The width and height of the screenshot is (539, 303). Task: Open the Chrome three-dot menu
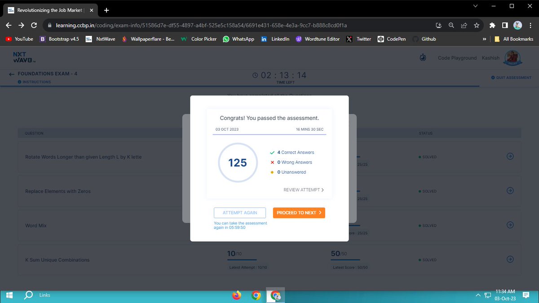coord(530,25)
